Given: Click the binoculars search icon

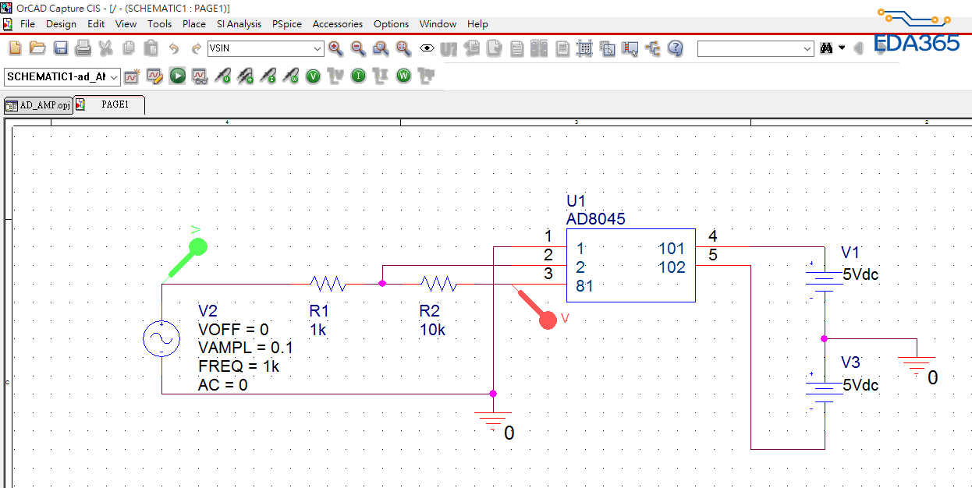Looking at the screenshot, I should tap(826, 48).
